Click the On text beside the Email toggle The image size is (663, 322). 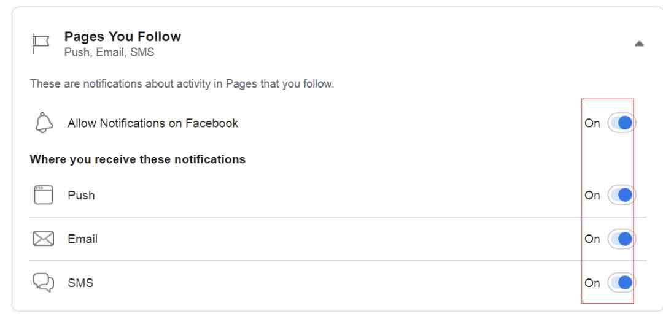click(x=592, y=239)
